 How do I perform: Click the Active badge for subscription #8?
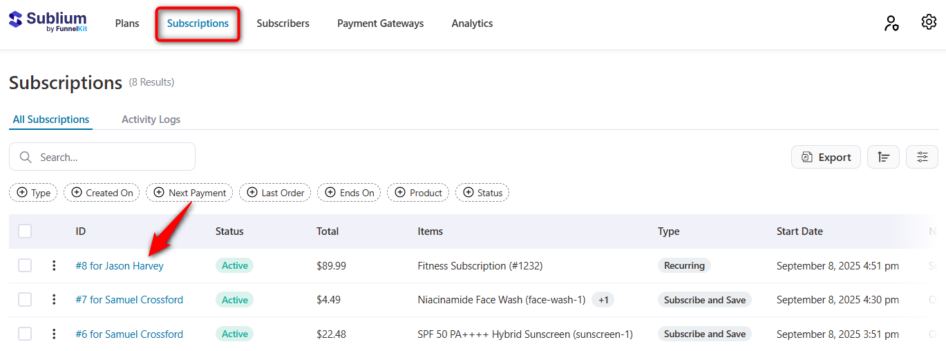tap(234, 265)
